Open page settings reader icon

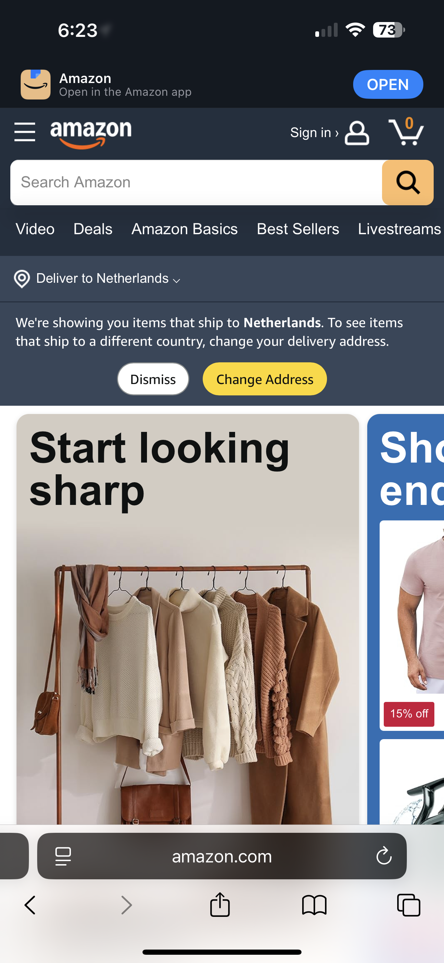pyautogui.click(x=63, y=856)
